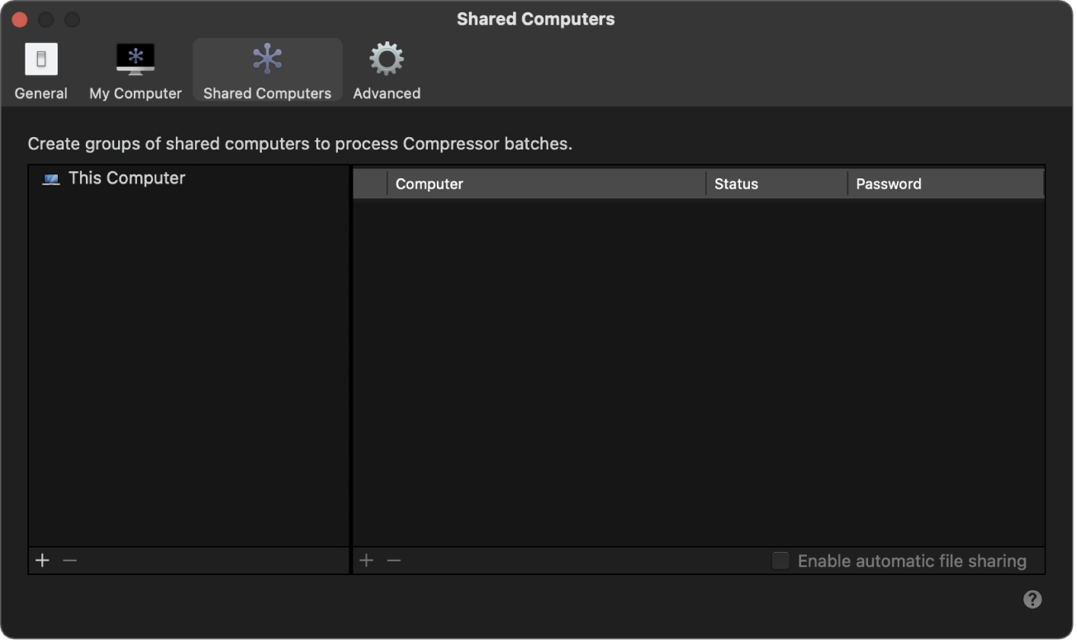Click the plus button below the Computer list
This screenshot has height=642, width=1077.
pyautogui.click(x=366, y=560)
